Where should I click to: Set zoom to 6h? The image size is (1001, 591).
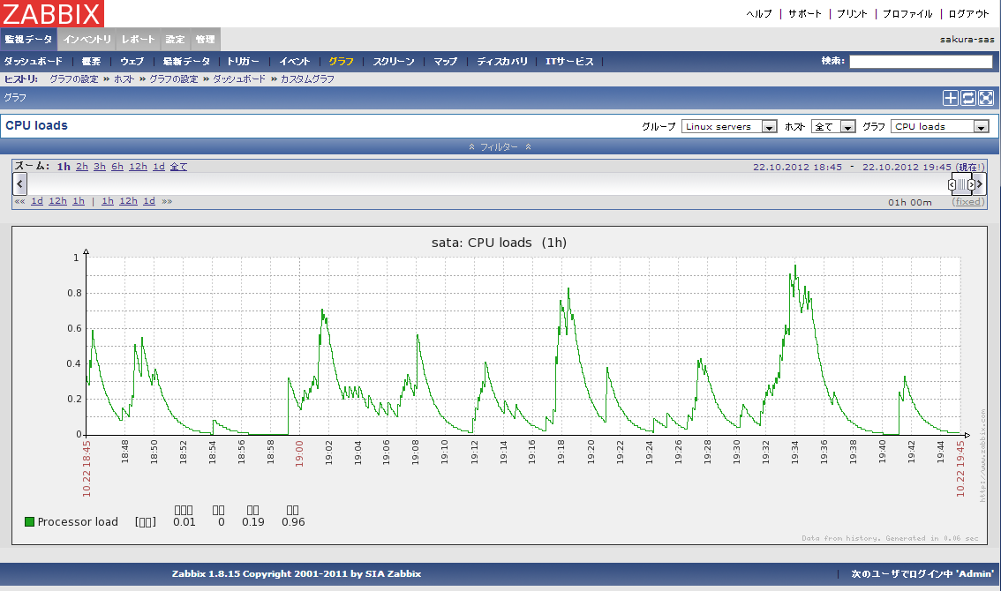[x=117, y=167]
